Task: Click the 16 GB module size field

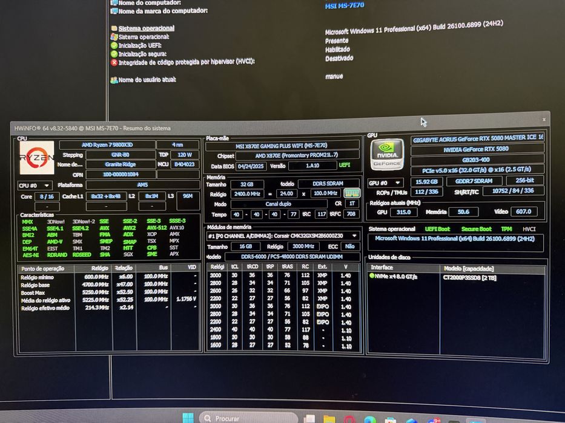Action: click(x=246, y=247)
